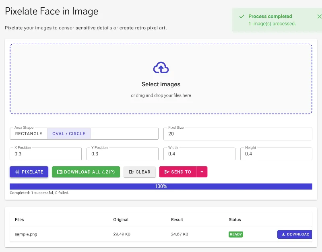The image size is (322, 252).
Task: Click the 'Pixelate Face in Image' heading
Action: click(52, 11)
